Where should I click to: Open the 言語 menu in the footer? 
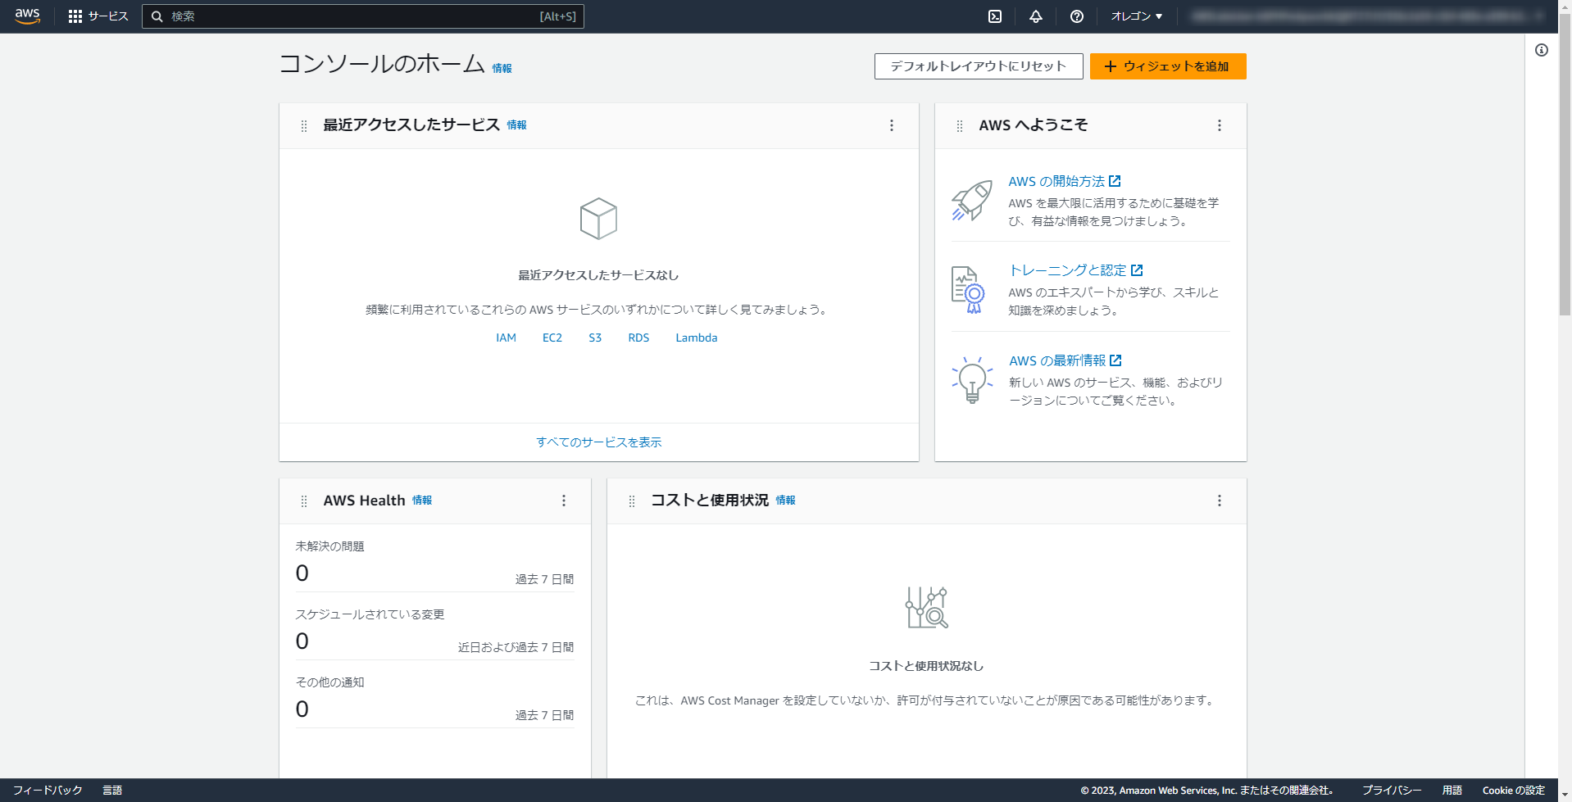[x=111, y=790]
